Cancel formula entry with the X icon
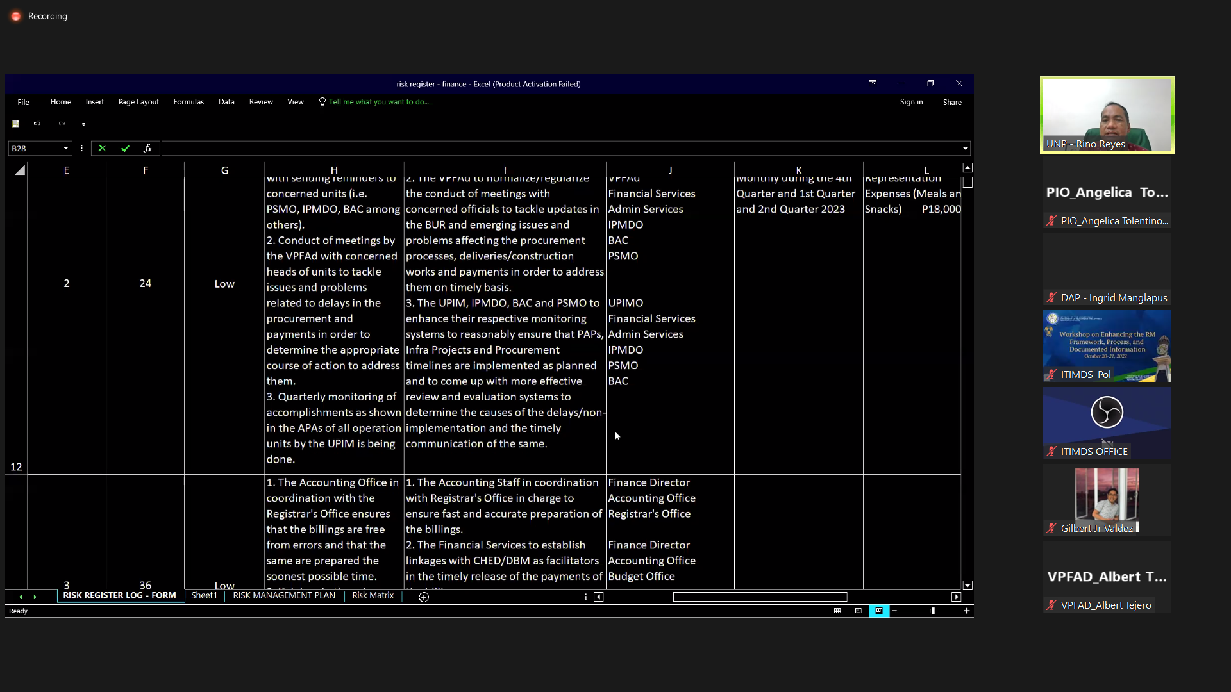This screenshot has height=692, width=1231. (102, 149)
